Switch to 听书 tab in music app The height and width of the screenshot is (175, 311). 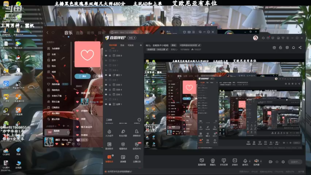click(x=91, y=33)
